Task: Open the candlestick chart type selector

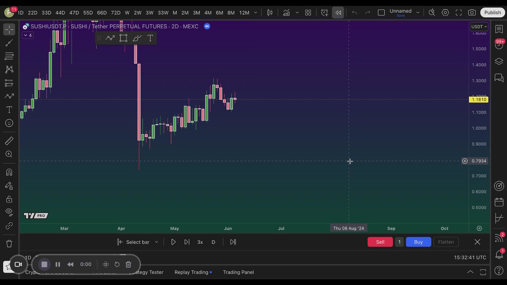Action: point(270,13)
